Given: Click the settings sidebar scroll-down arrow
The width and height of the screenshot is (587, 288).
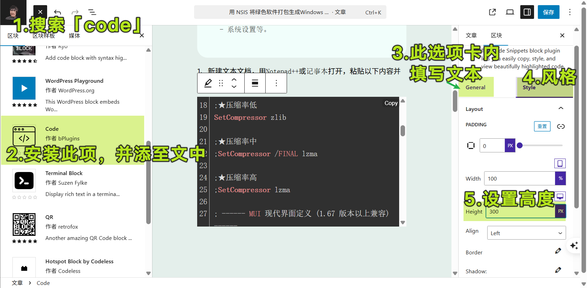Looking at the screenshot, I should coord(576,273).
